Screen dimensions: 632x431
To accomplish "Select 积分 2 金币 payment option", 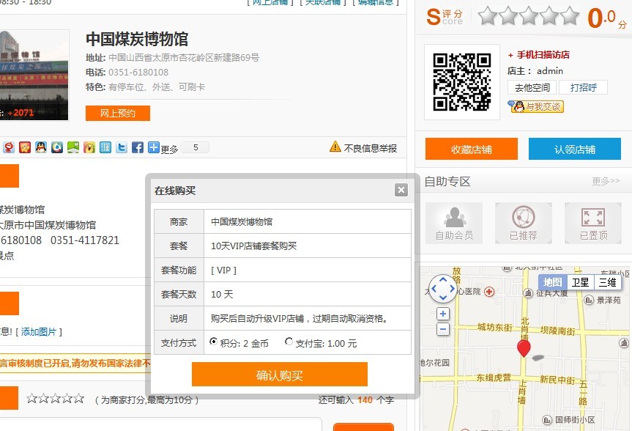I will [214, 342].
